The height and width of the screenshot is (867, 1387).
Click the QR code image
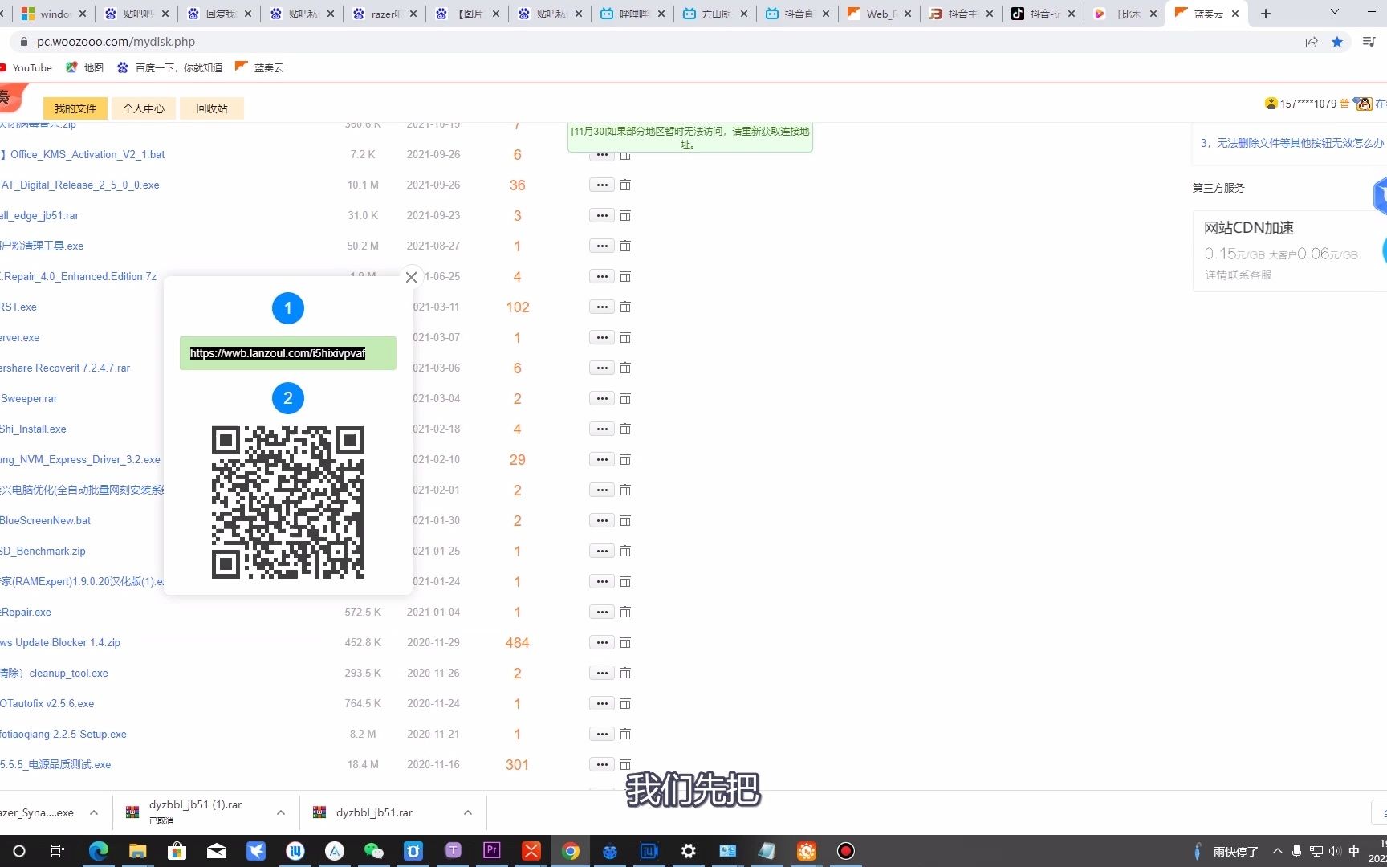288,502
